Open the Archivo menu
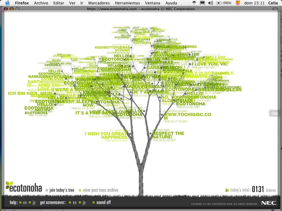This screenshot has width=282, height=211. pos(41,3)
